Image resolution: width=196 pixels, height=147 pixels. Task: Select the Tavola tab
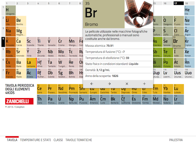point(12,140)
